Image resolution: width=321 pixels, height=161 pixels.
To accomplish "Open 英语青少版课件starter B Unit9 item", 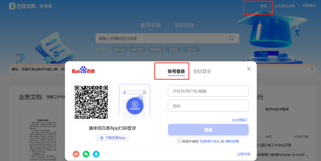I will pos(283,155).
